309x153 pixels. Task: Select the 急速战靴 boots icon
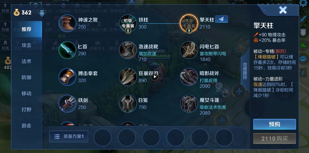[x=128, y=50]
